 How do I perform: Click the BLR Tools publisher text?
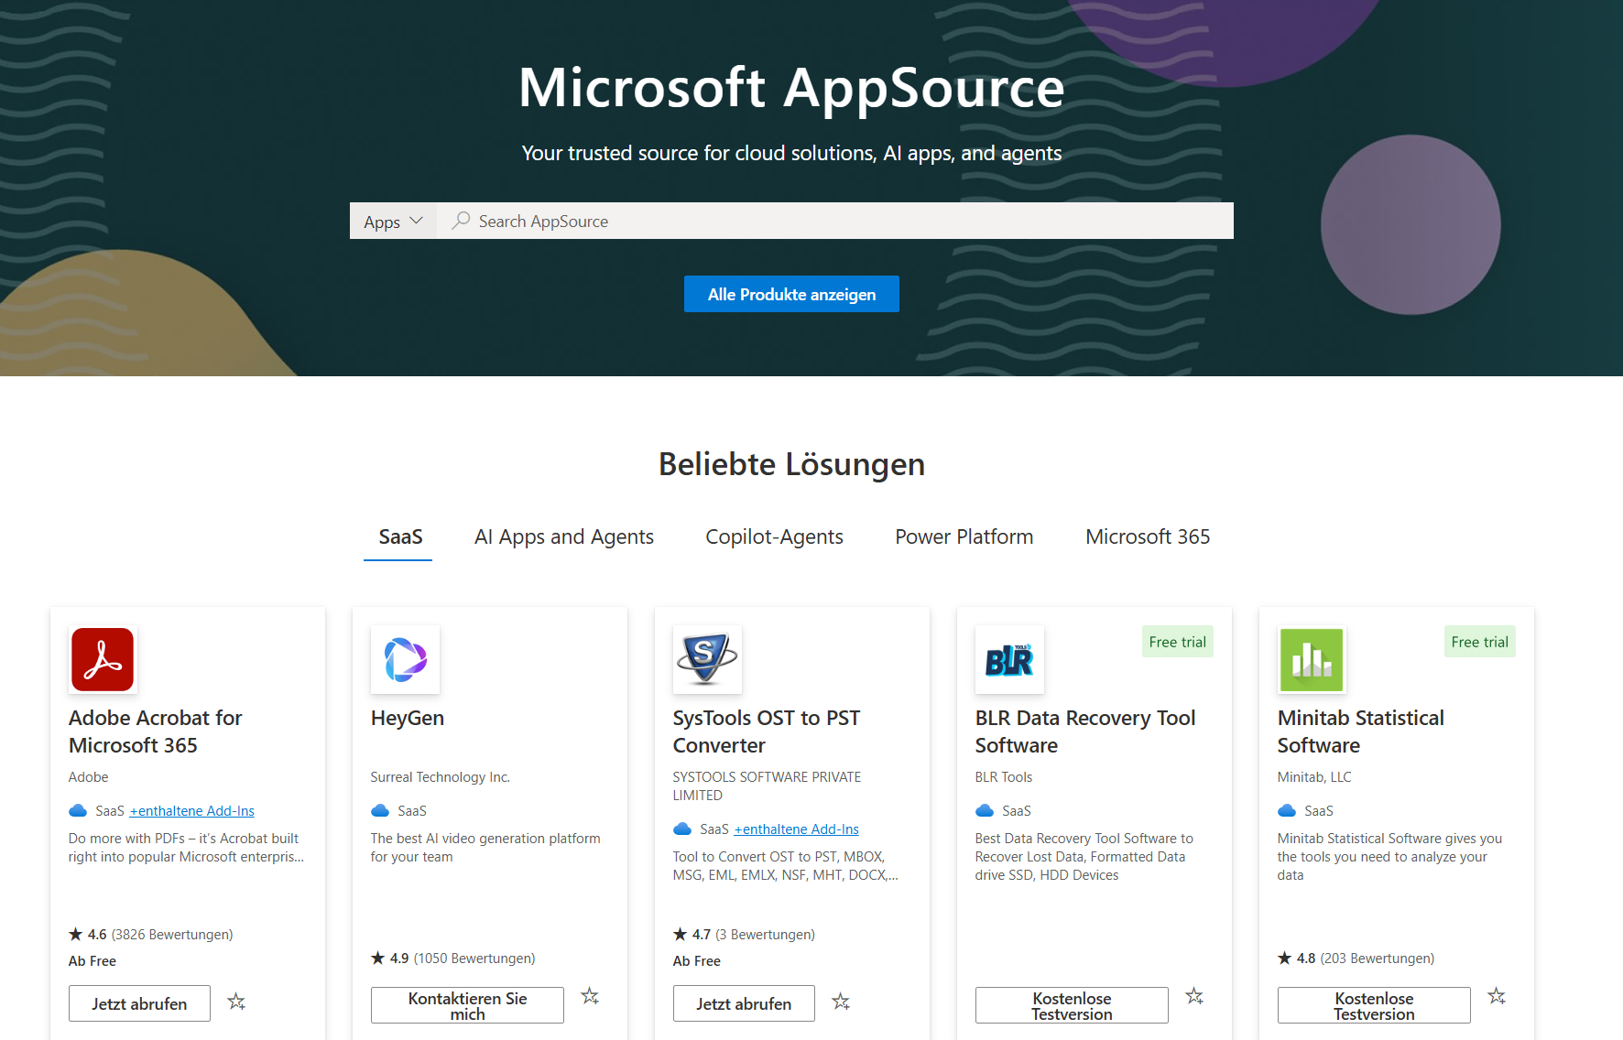[1004, 777]
